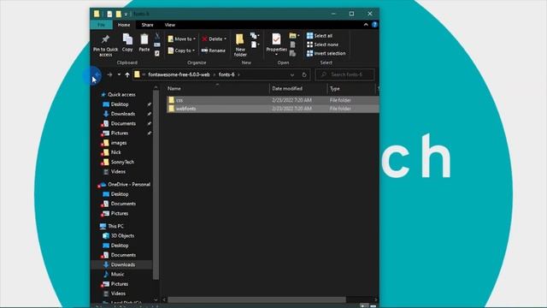Click Select none in the ribbon
The image size is (547, 308).
[322, 44]
